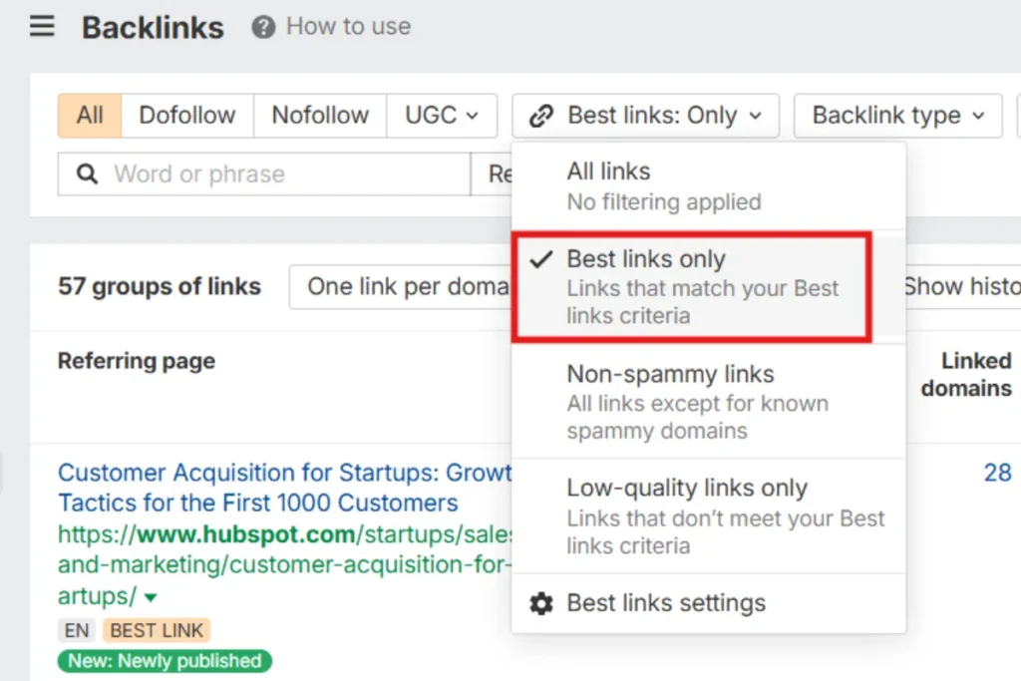1021x681 pixels.
Task: Click the chain-link icon in Best links filter
Action: coord(541,116)
